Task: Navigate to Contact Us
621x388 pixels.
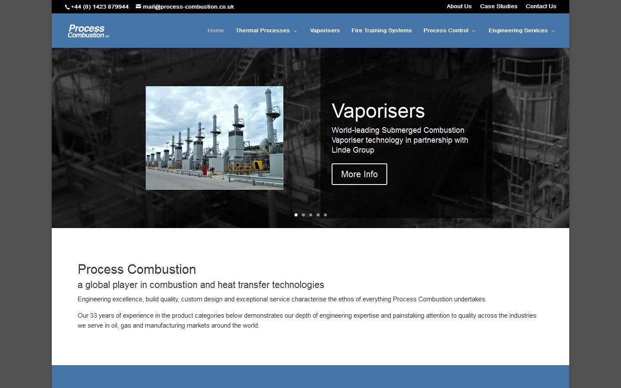Action: pos(541,6)
